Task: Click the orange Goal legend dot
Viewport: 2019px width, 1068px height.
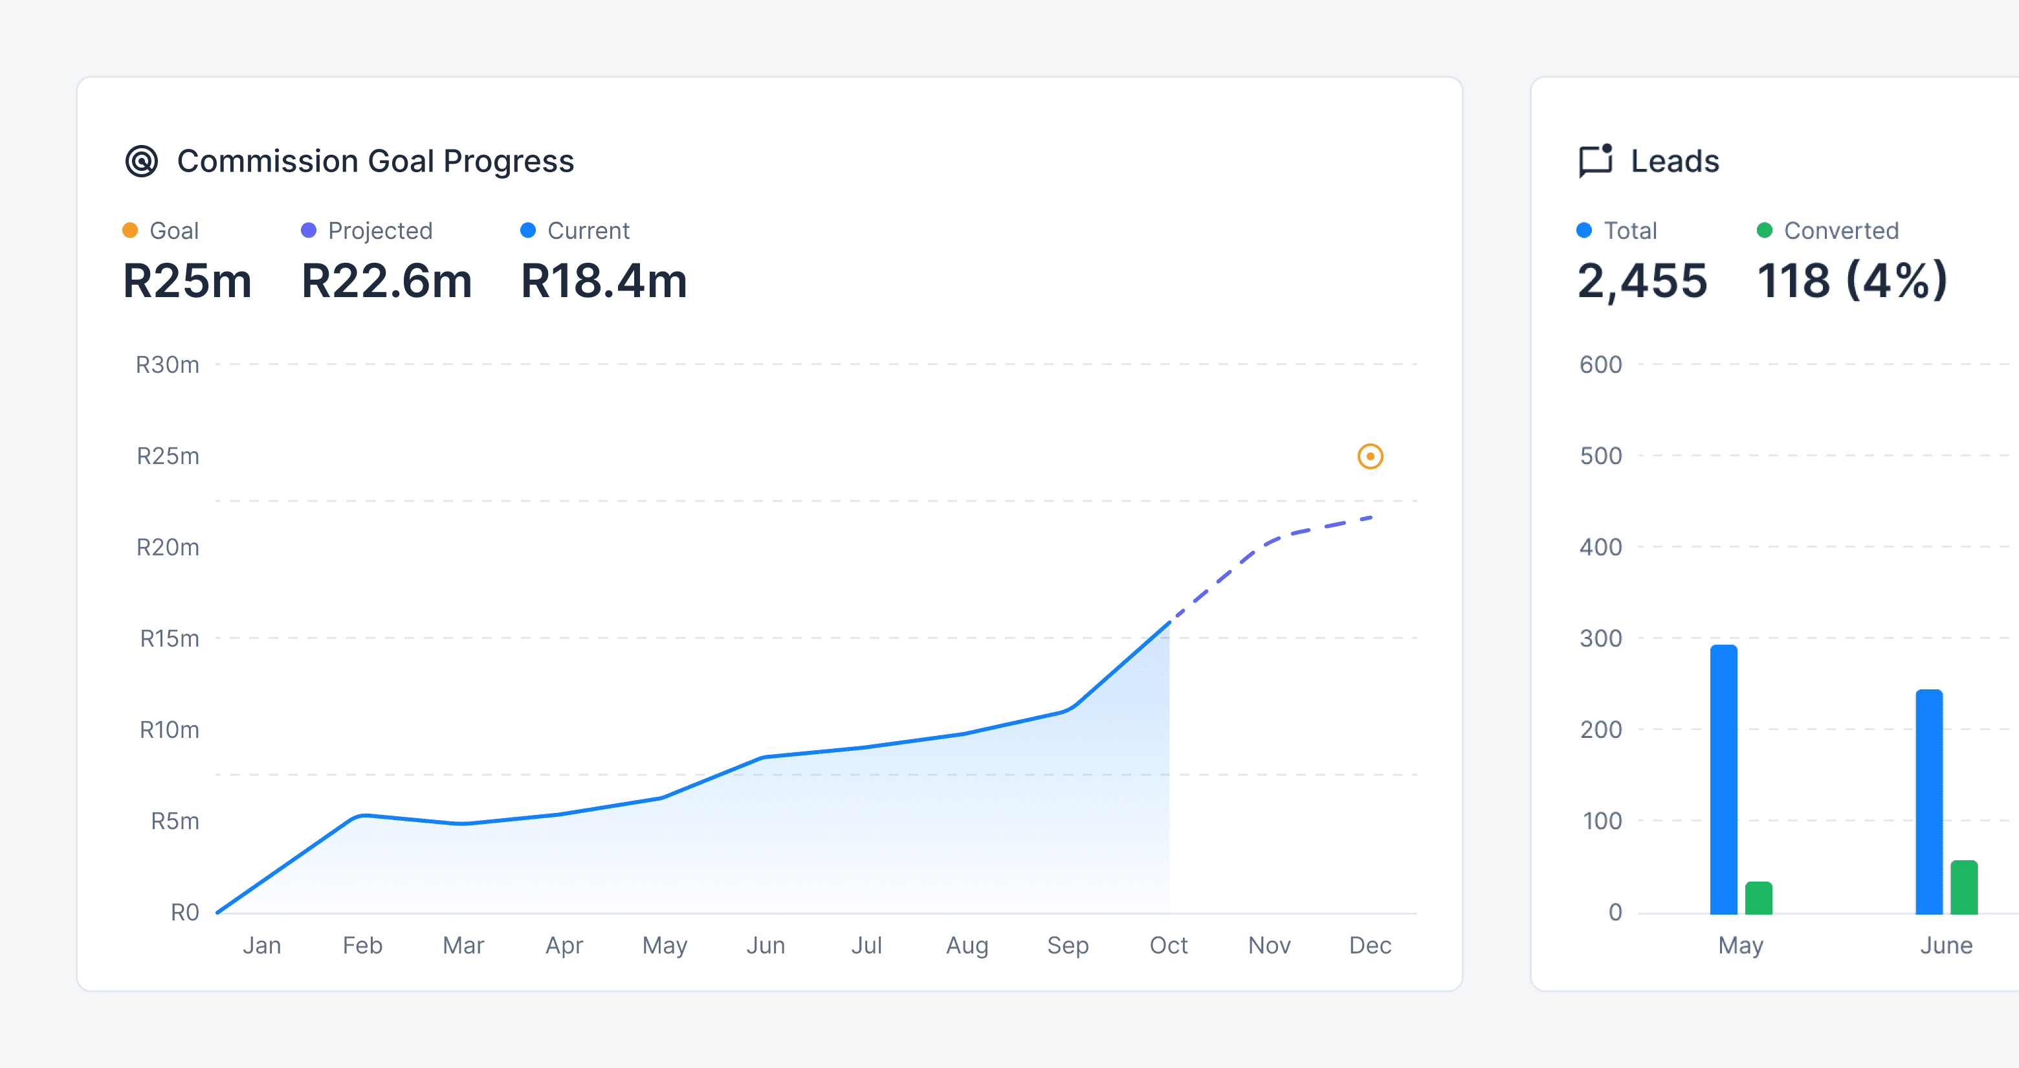Action: [130, 230]
